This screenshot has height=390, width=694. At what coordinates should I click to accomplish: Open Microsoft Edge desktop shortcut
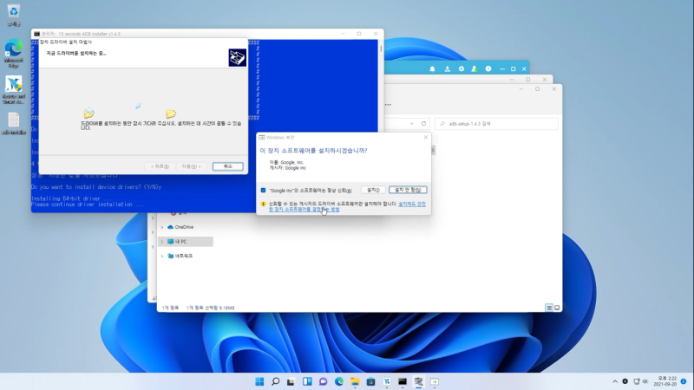(x=14, y=53)
